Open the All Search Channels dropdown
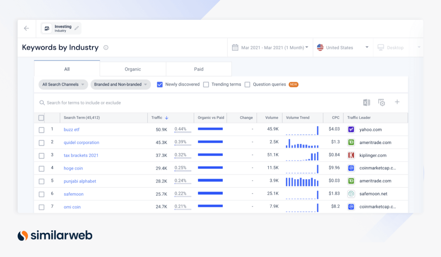This screenshot has height=257, width=441. tap(63, 84)
